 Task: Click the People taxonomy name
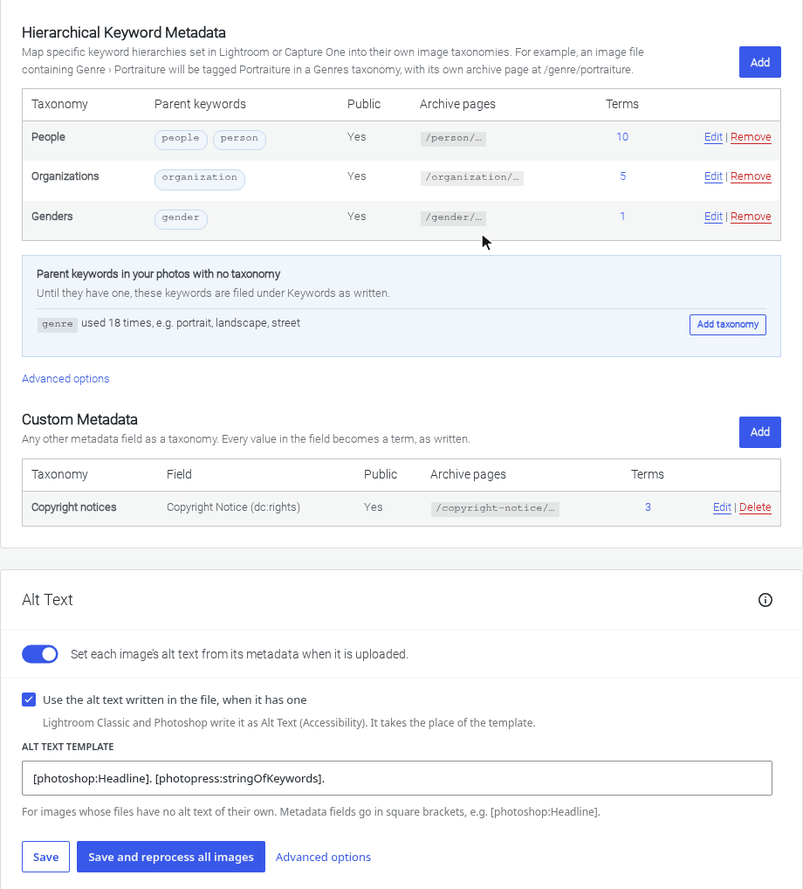coord(48,137)
